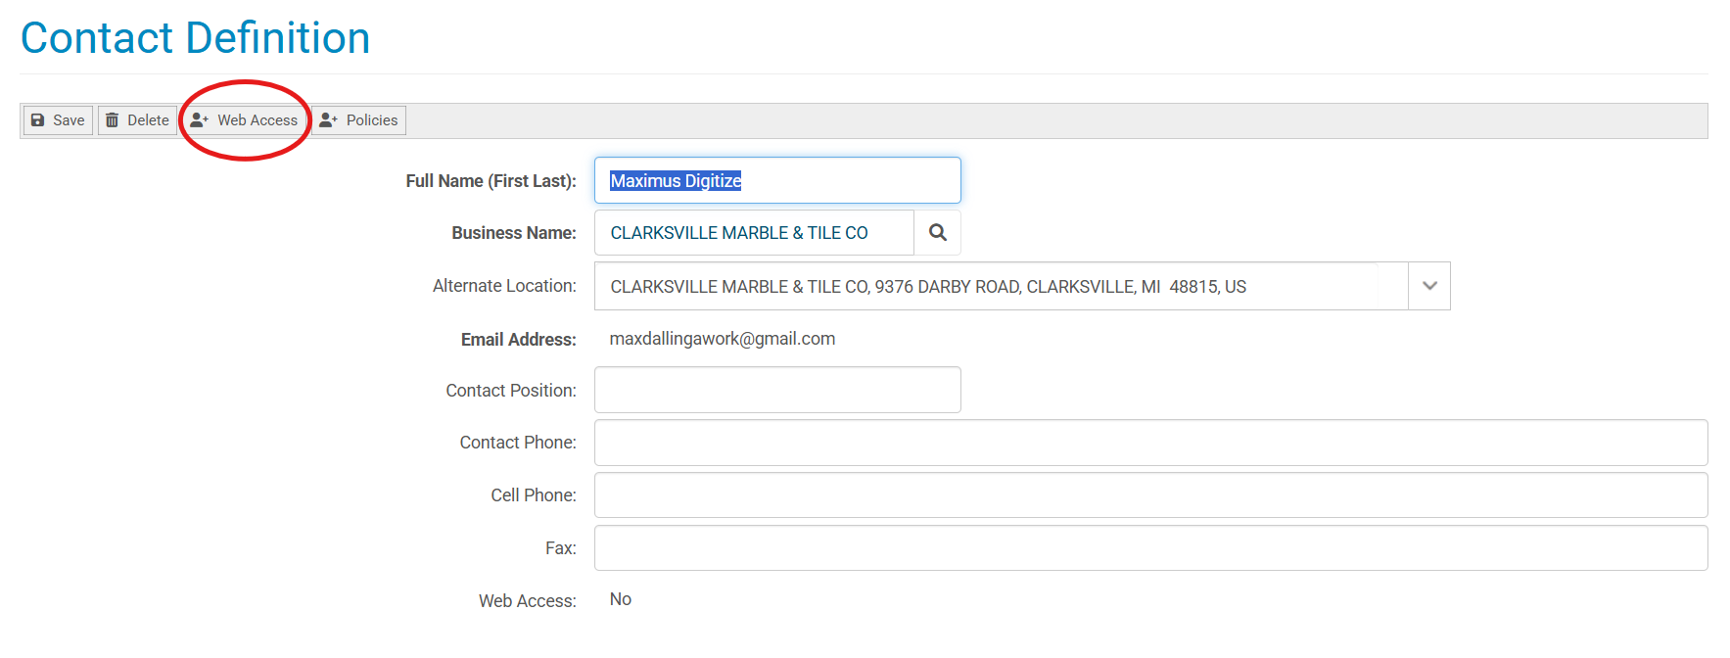Click the Cell Phone input field
1730x658 pixels.
coord(1150,495)
